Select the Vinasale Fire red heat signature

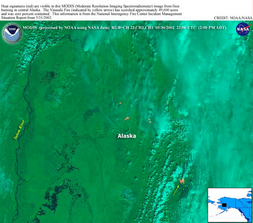tap(182, 181)
